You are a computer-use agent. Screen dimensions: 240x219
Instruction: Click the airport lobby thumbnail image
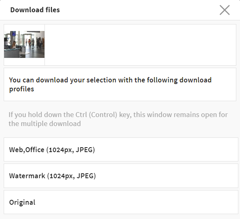(x=24, y=44)
